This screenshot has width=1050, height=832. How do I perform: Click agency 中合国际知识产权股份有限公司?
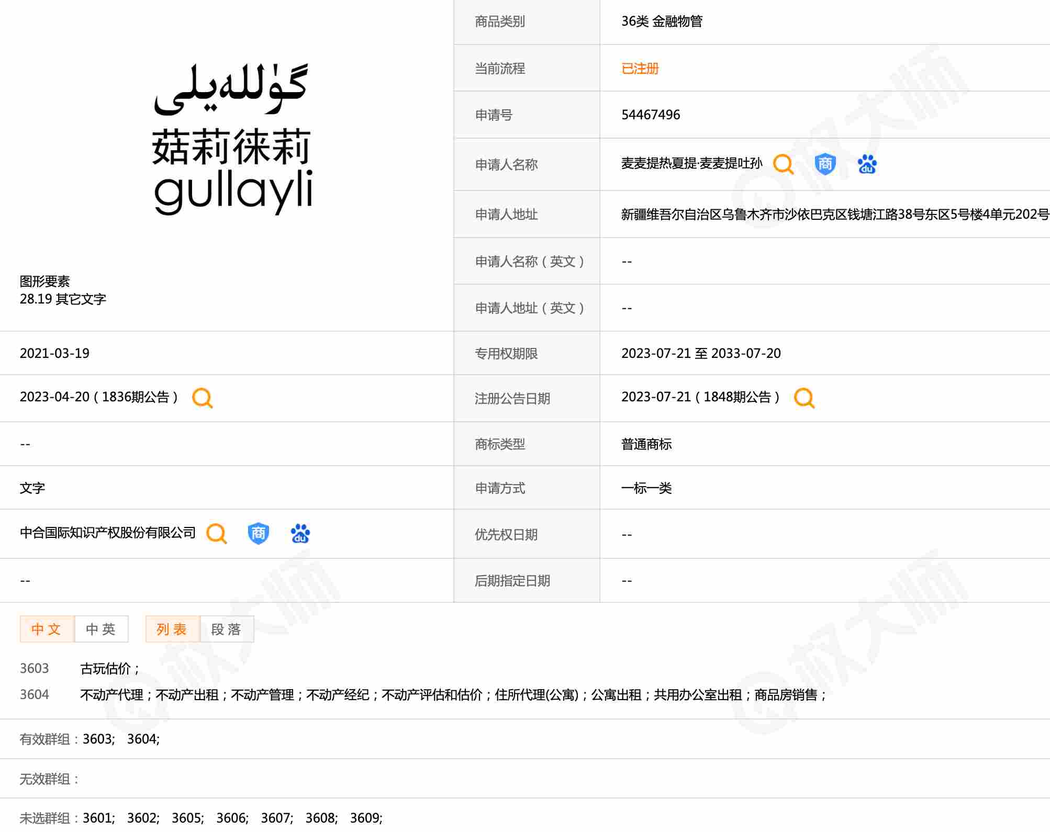108,533
